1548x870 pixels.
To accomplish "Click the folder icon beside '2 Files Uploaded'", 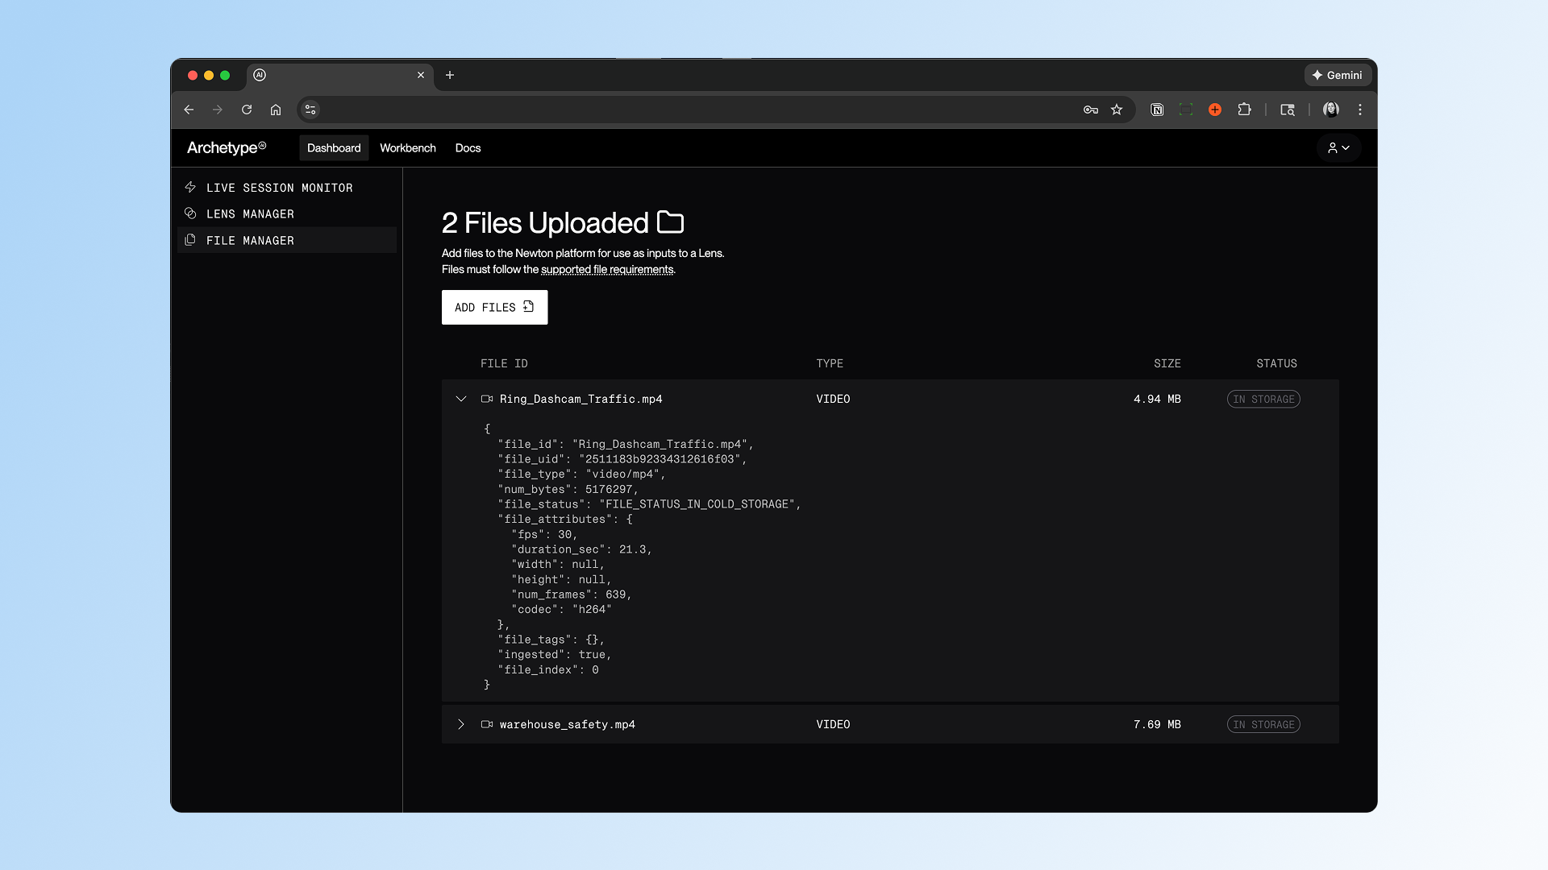I will point(671,222).
